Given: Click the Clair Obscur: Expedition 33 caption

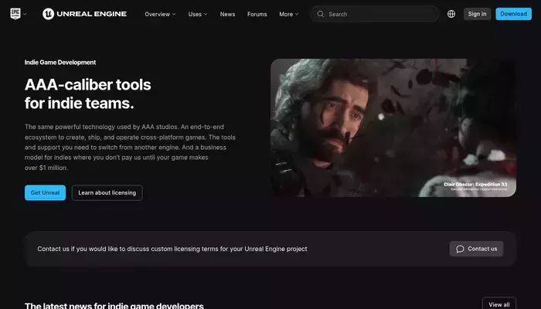Looking at the screenshot, I should click(x=475, y=185).
